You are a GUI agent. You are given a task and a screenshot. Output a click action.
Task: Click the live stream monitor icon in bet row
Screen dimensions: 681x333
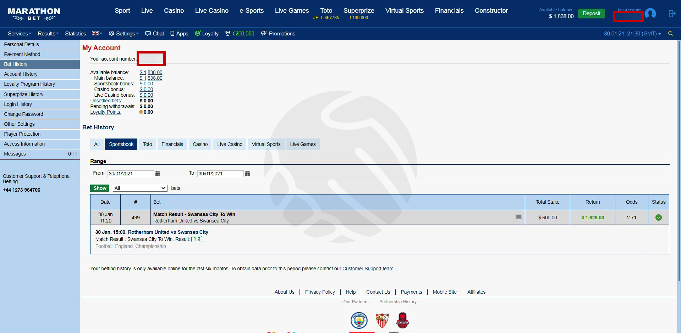coord(519,216)
